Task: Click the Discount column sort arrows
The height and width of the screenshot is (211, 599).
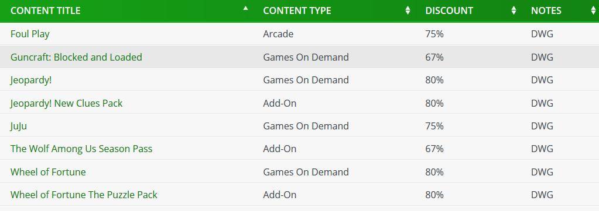Action: (x=514, y=10)
